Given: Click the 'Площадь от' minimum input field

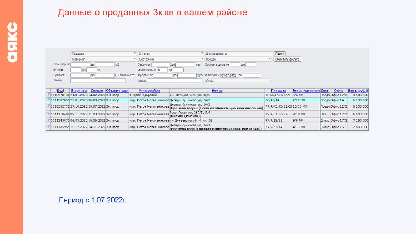Looking at the screenshot, I should [x=80, y=65].
